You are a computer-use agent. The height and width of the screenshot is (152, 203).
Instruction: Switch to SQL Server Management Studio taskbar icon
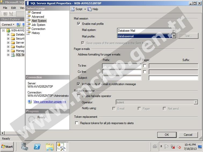pyautogui.click(x=61, y=147)
